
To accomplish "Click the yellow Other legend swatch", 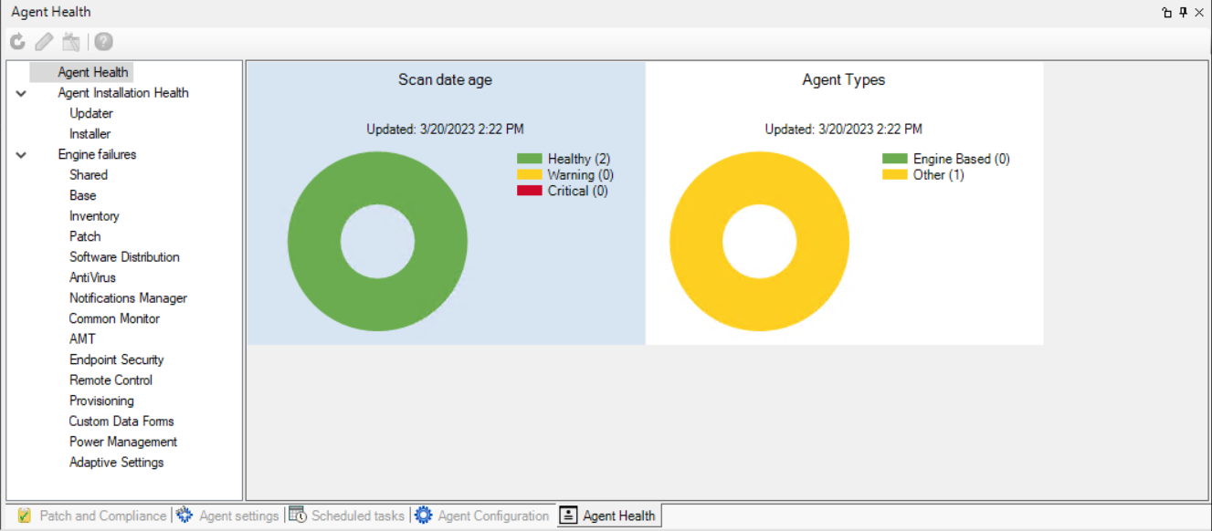I will pos(894,175).
